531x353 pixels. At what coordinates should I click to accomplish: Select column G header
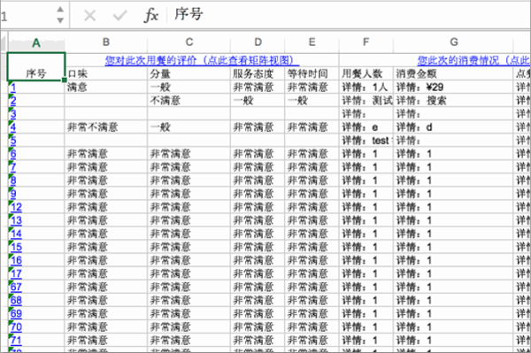pyautogui.click(x=454, y=42)
